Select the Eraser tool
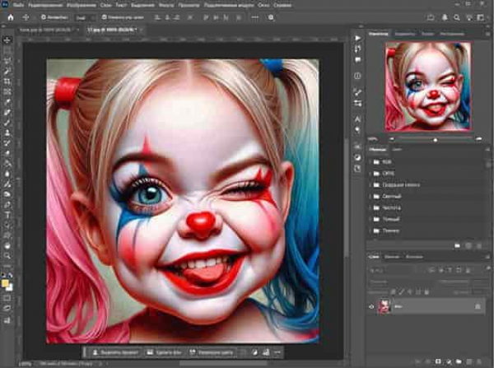The image size is (494, 368). pyautogui.click(x=7, y=153)
